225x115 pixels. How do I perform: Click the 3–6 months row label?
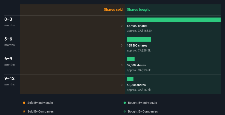tap(10, 42)
